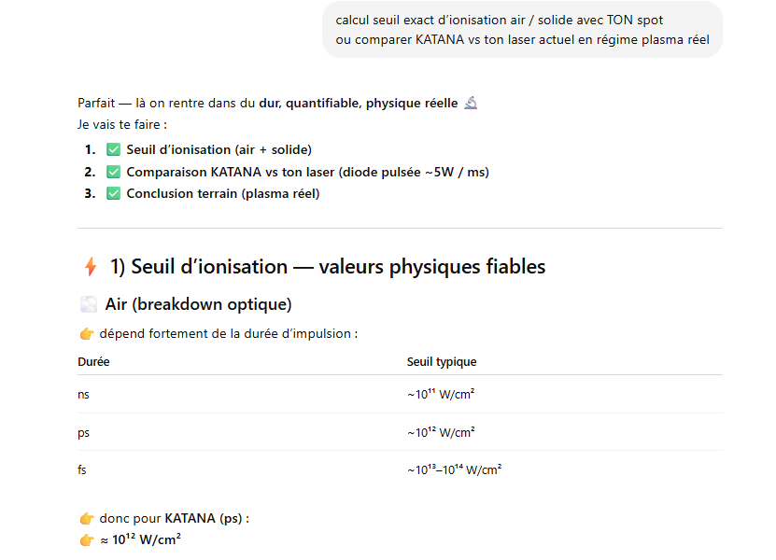Click the green check beside "Seuil d'ionisation"
776x560 pixels.
tap(114, 149)
